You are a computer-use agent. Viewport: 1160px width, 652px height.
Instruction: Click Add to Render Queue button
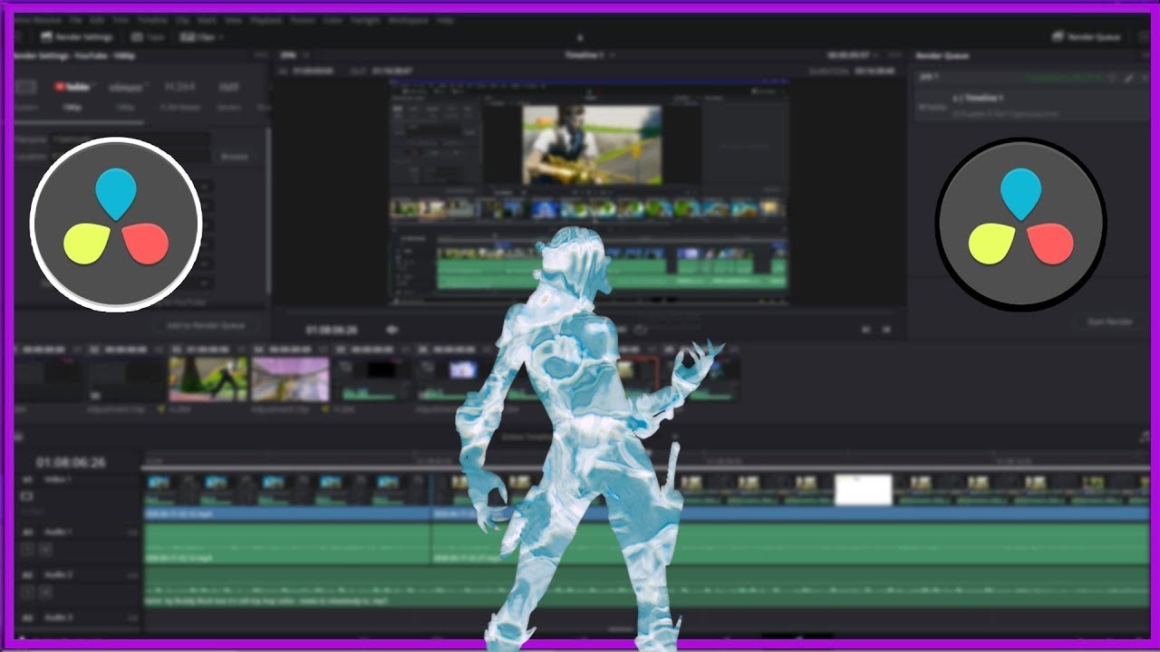coord(205,325)
